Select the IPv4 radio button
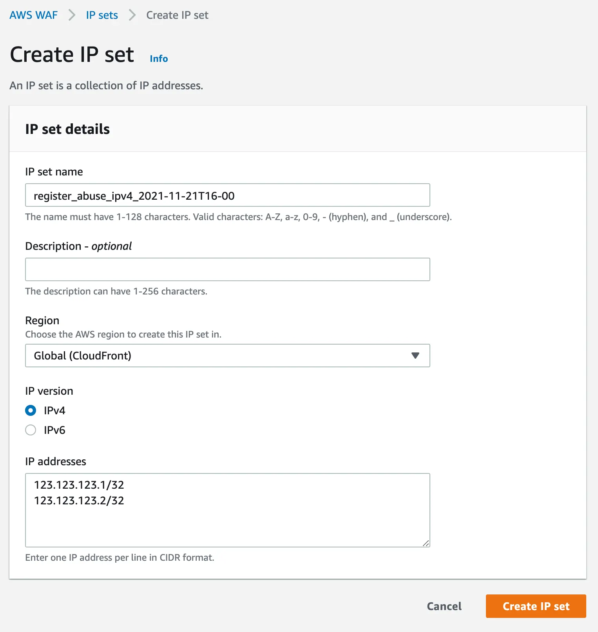The width and height of the screenshot is (598, 632). point(31,410)
